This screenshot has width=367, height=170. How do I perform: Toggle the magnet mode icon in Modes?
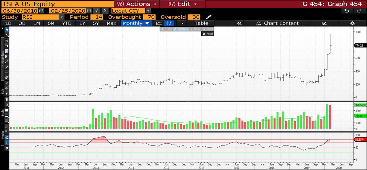pyautogui.click(x=7, y=137)
